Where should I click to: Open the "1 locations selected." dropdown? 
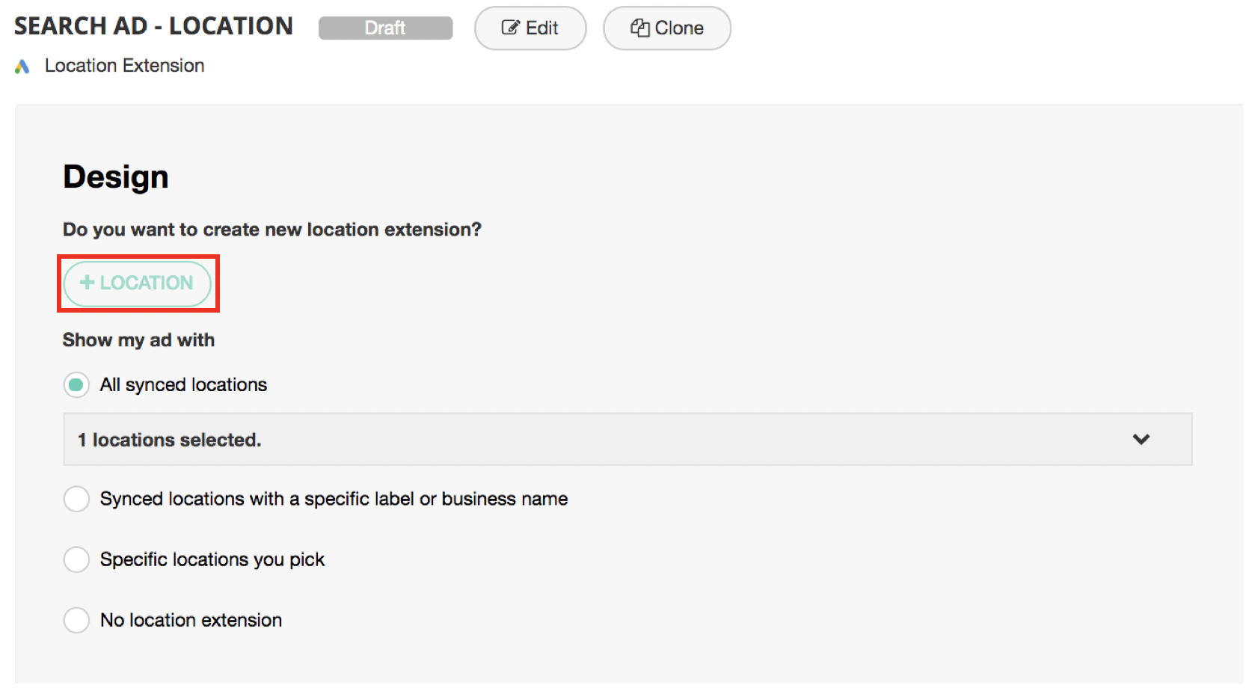coord(627,440)
